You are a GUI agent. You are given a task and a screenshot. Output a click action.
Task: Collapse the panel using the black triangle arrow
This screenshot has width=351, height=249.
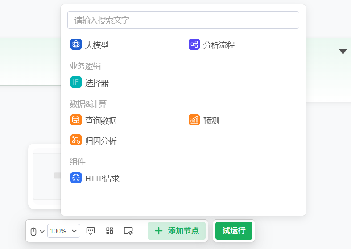tap(343, 52)
